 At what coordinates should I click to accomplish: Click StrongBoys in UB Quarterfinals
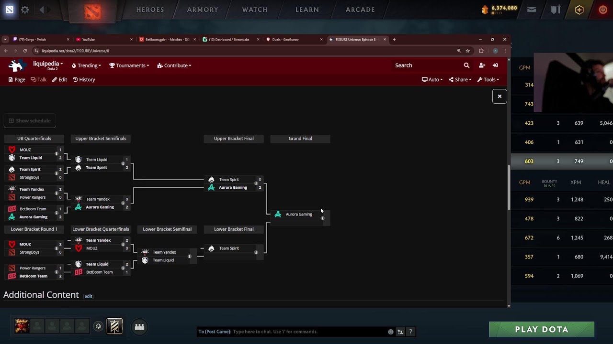pos(30,178)
